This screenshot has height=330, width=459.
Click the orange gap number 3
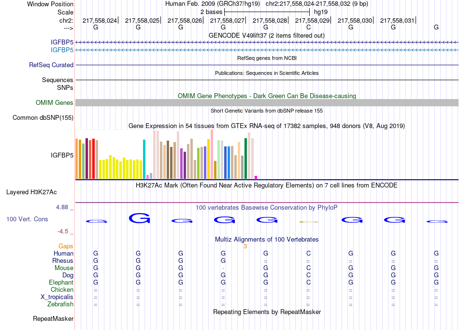tap(245, 246)
